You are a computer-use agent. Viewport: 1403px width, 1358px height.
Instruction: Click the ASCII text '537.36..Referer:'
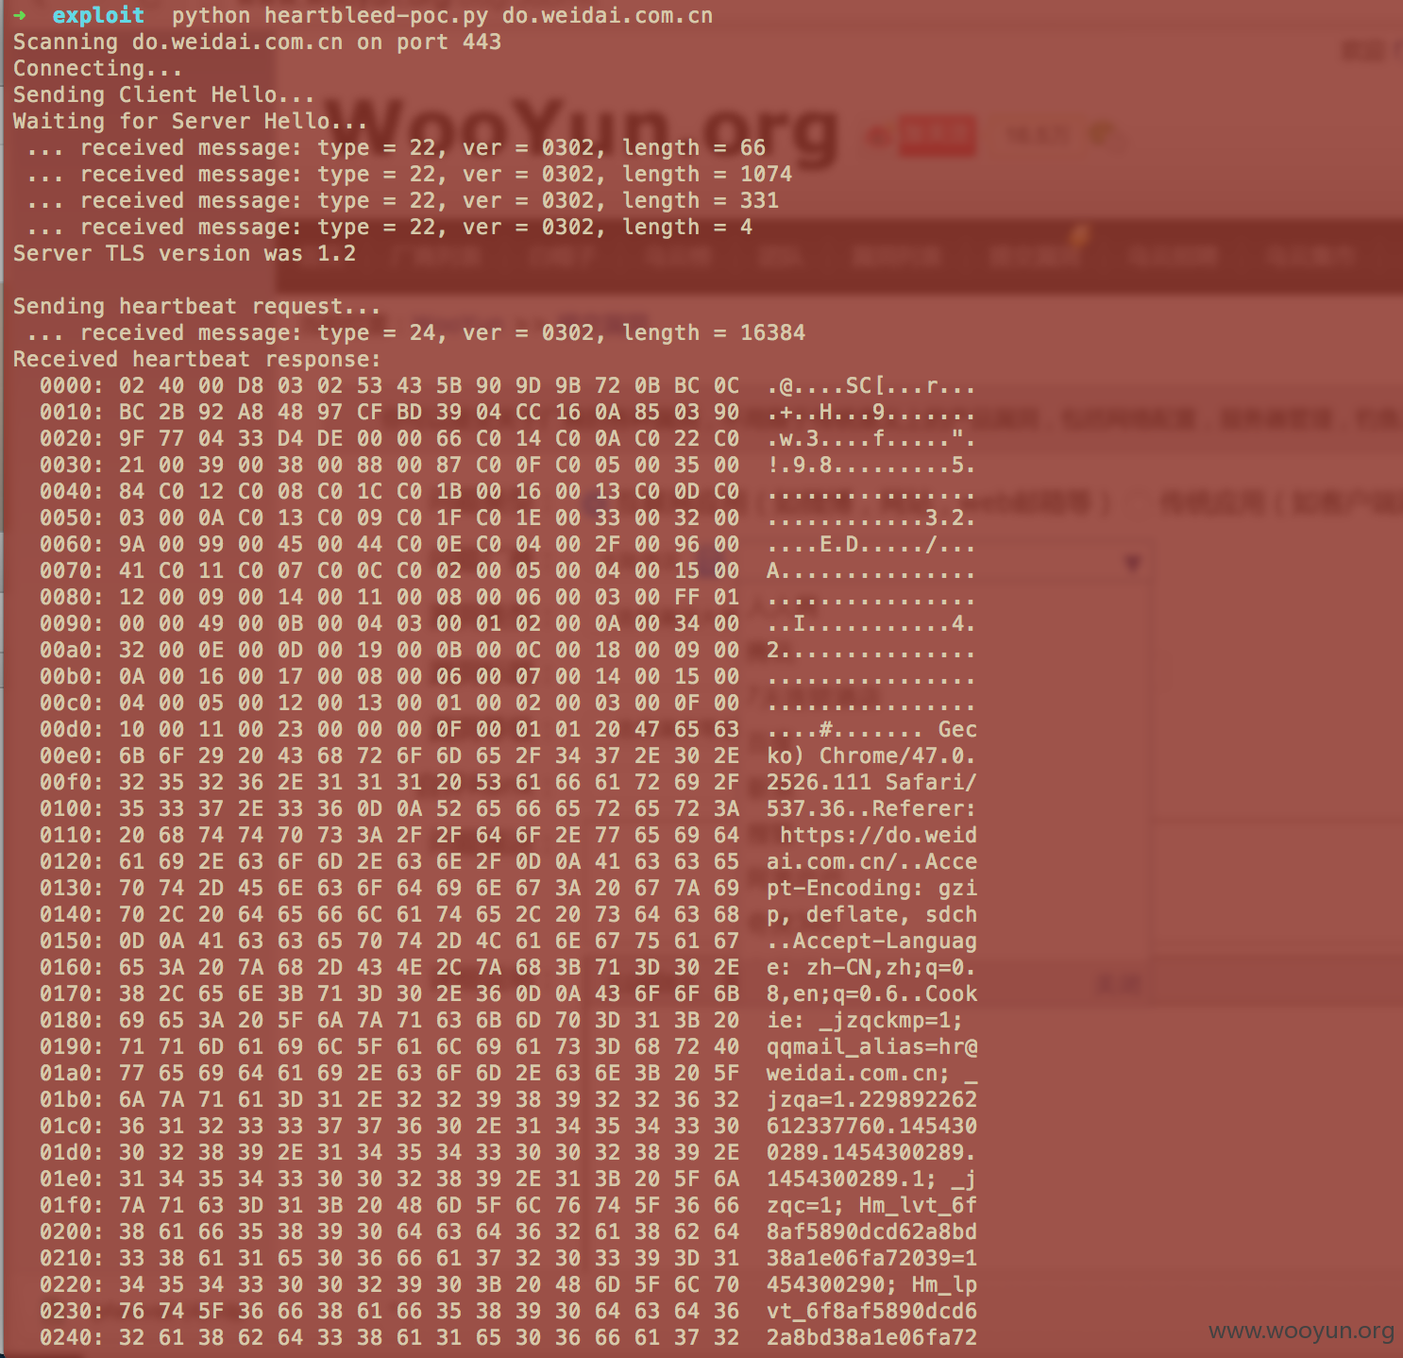pyautogui.click(x=871, y=808)
